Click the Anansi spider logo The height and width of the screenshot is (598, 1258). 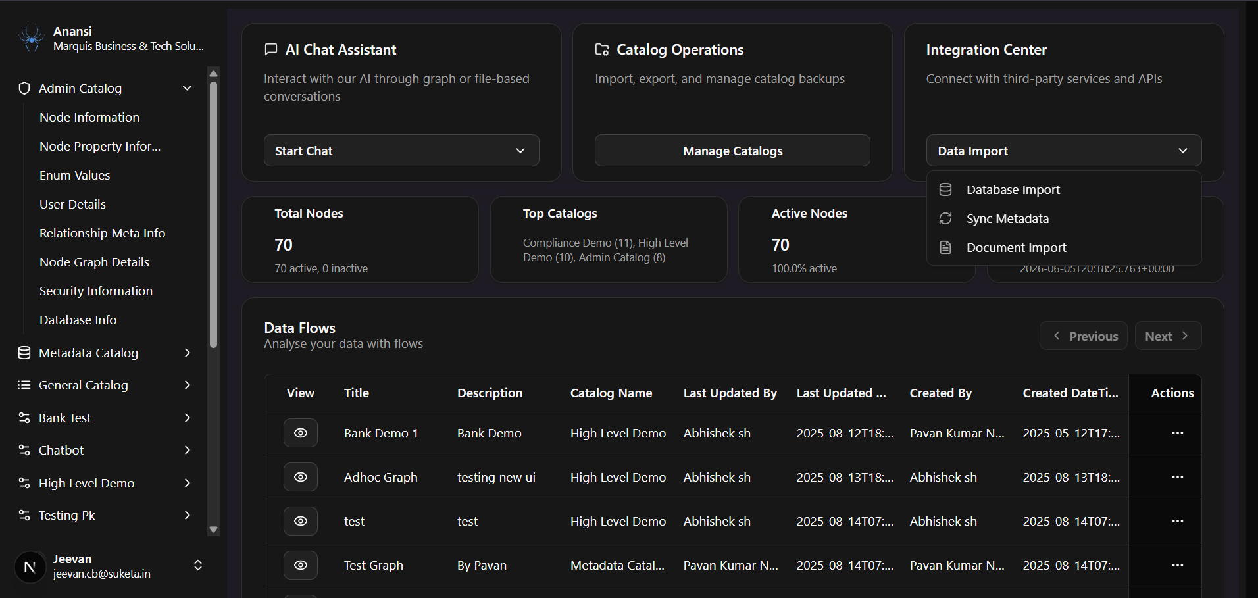(31, 38)
